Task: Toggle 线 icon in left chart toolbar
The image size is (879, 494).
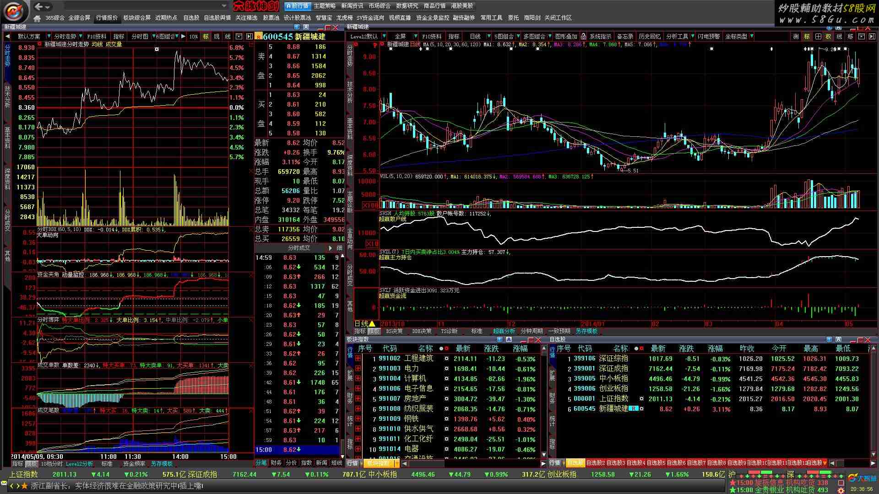Action: pos(228,37)
